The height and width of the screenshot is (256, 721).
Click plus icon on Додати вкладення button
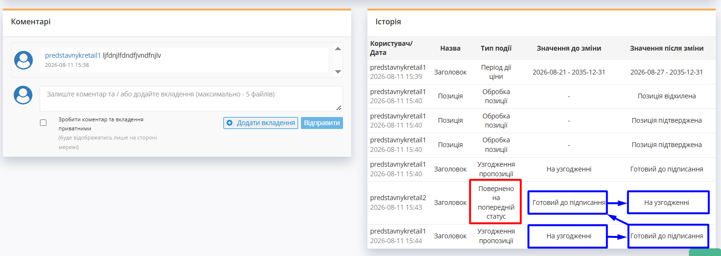(x=229, y=123)
